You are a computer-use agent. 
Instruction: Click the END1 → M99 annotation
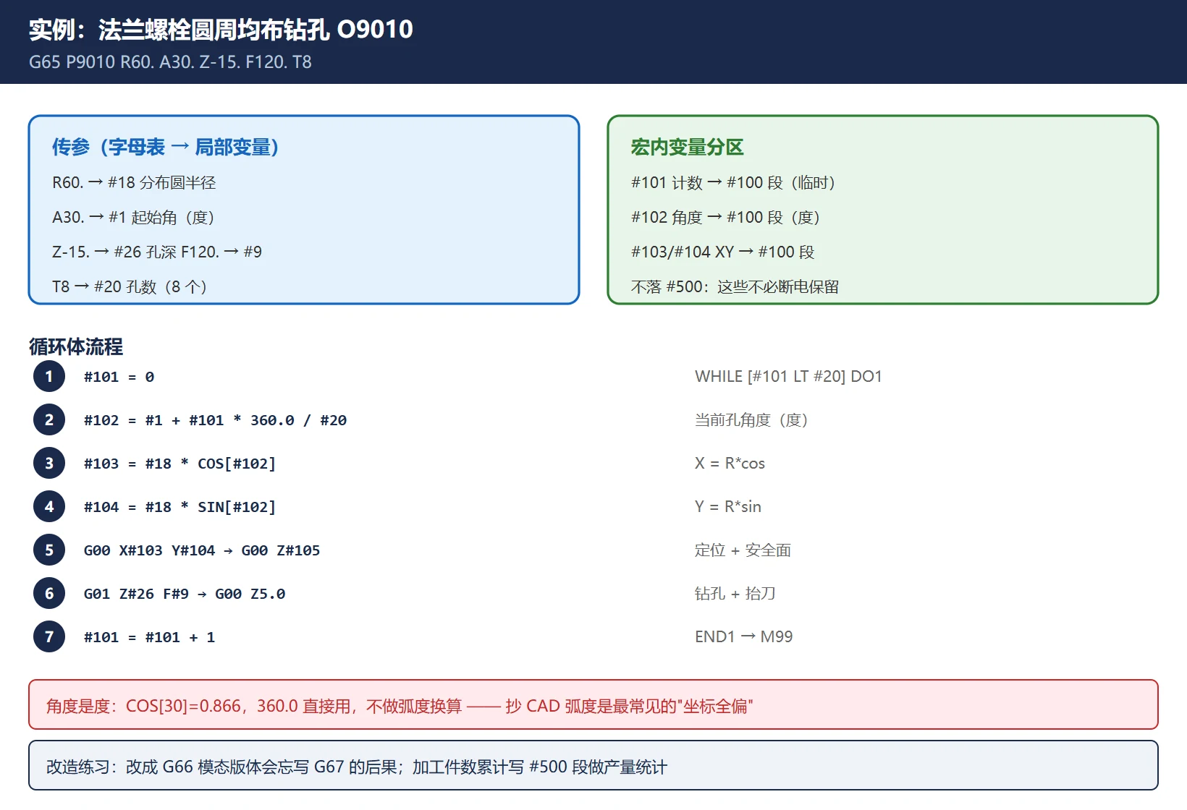point(743,636)
